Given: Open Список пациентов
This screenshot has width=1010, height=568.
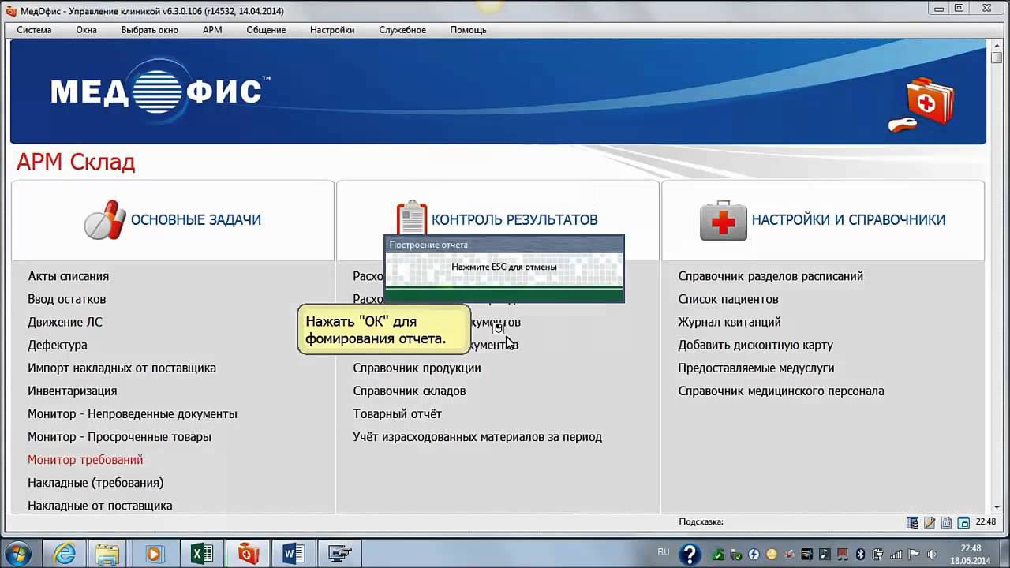Looking at the screenshot, I should [728, 299].
